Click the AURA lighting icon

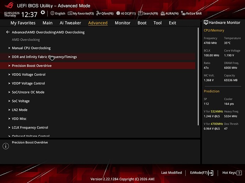pyautogui.click(x=163, y=13)
